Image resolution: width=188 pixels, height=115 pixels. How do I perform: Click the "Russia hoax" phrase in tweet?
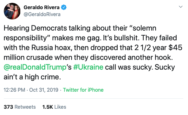51,48
